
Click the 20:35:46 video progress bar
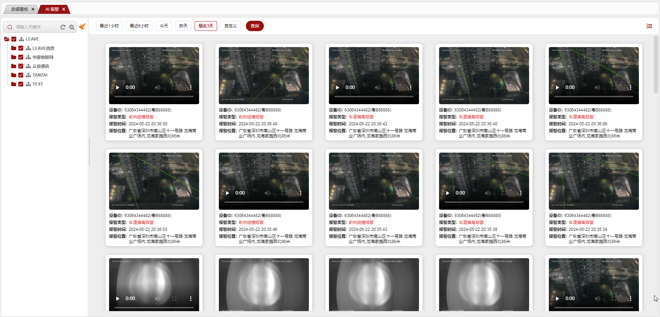point(264,202)
